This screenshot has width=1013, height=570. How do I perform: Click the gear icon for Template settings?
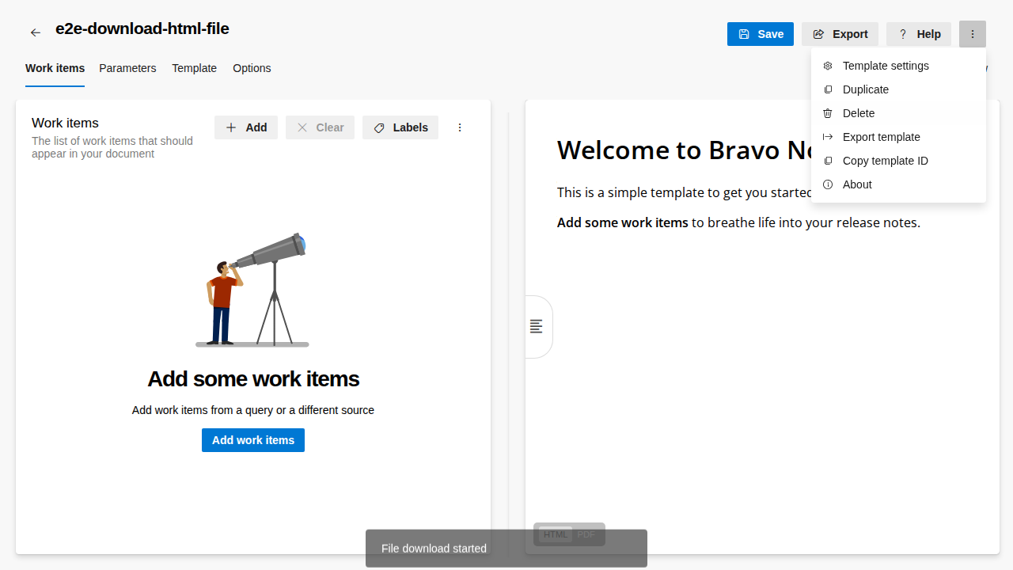pyautogui.click(x=828, y=66)
